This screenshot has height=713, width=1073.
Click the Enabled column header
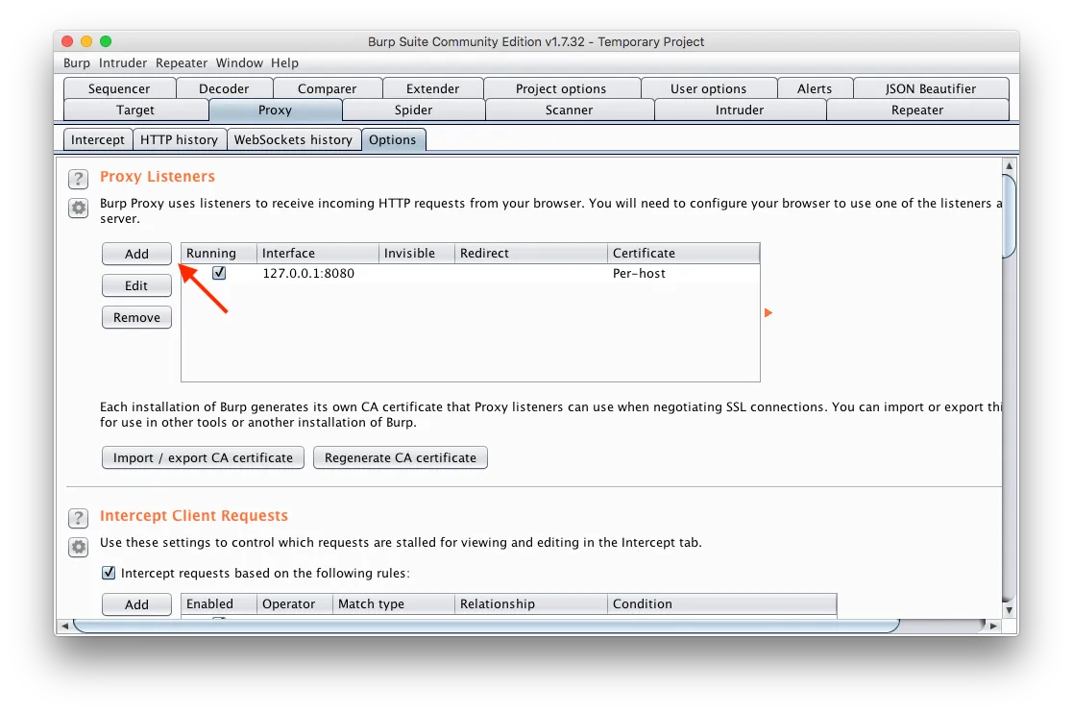point(219,604)
